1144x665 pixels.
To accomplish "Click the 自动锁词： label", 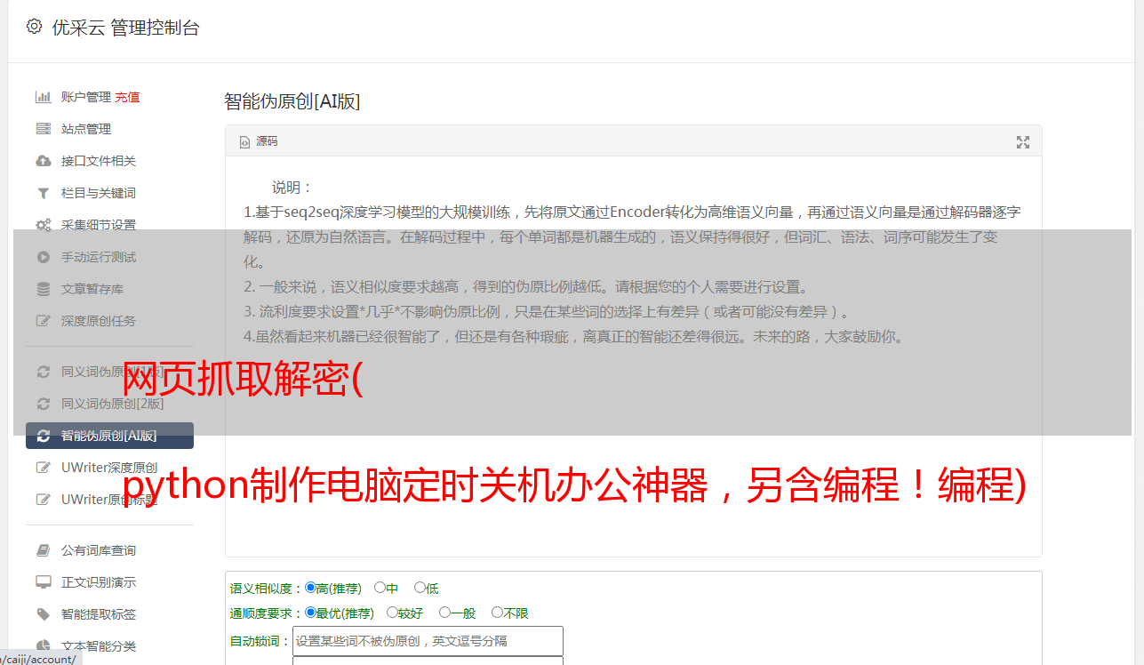I will [260, 641].
